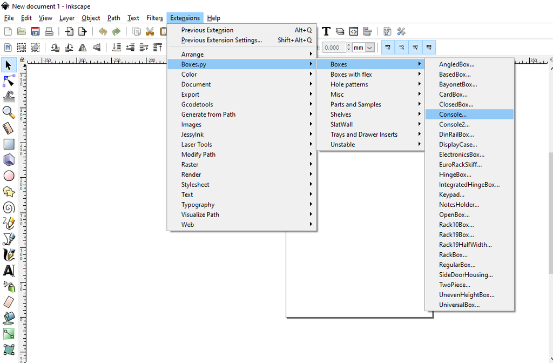The image size is (553, 363).
Task: Choose Previous Extension Settings entry
Action: [x=242, y=40]
